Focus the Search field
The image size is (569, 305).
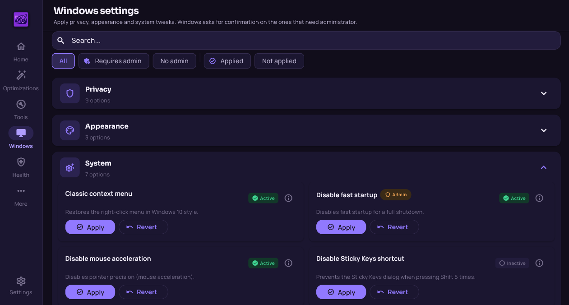(x=306, y=40)
